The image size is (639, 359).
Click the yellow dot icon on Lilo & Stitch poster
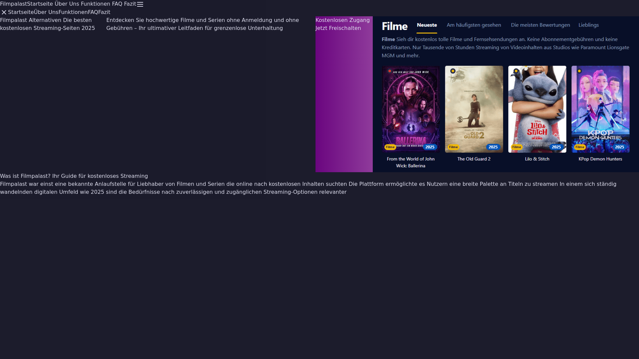516,71
